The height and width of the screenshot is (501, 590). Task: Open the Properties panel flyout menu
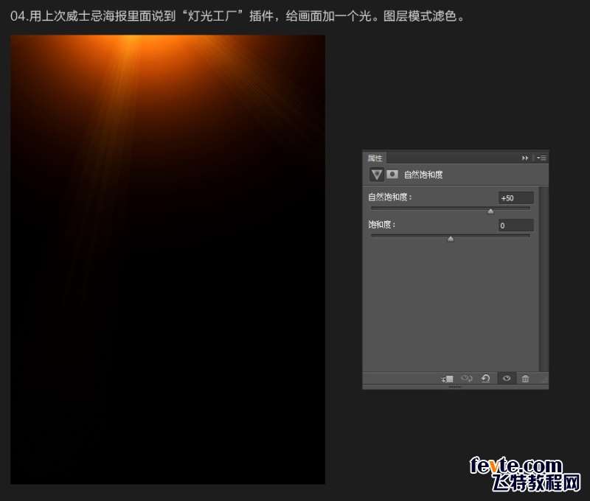coord(541,158)
